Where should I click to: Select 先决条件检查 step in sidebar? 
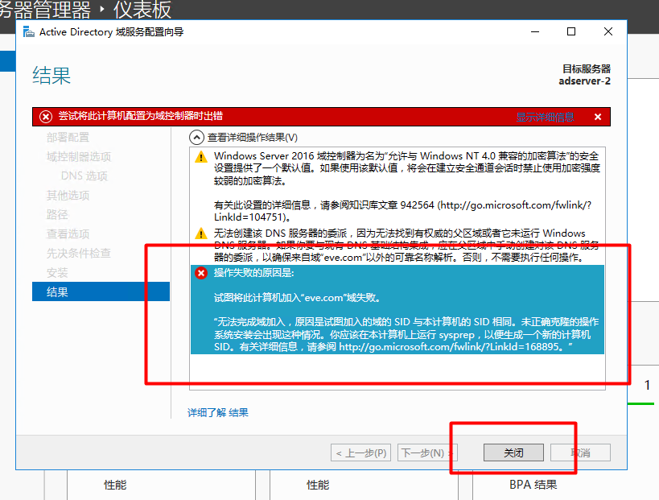79,253
